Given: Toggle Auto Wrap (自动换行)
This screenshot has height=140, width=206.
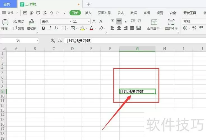Looking at the screenshot, I should pyautogui.click(x=171, y=25).
